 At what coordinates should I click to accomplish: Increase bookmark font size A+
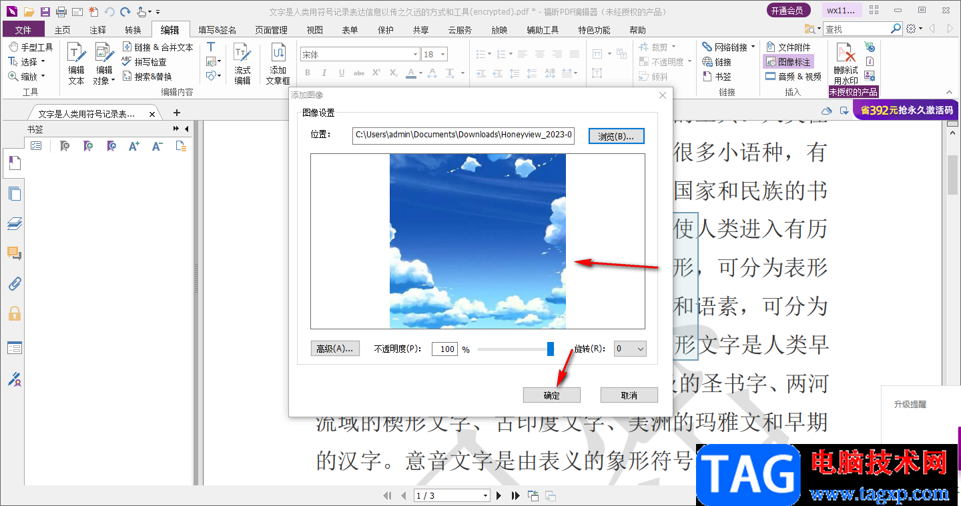134,146
